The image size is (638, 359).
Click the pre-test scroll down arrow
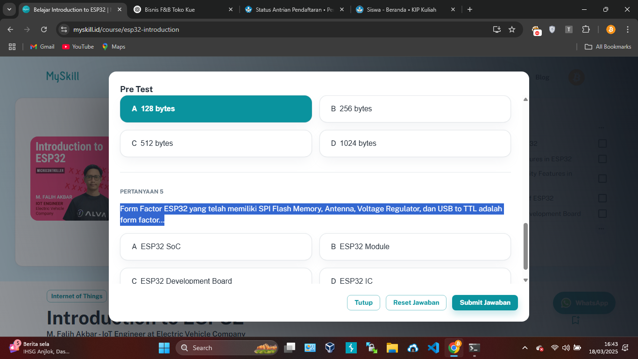(525, 280)
